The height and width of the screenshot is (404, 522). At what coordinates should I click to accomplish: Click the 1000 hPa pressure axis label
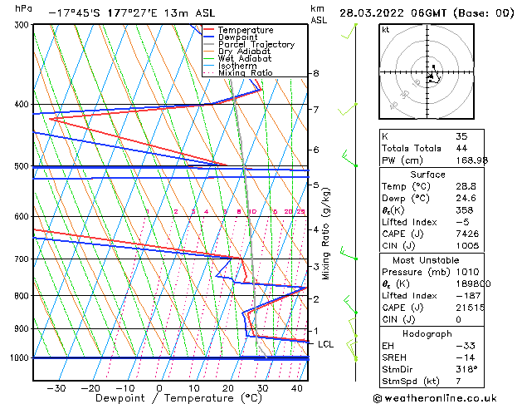21,357
